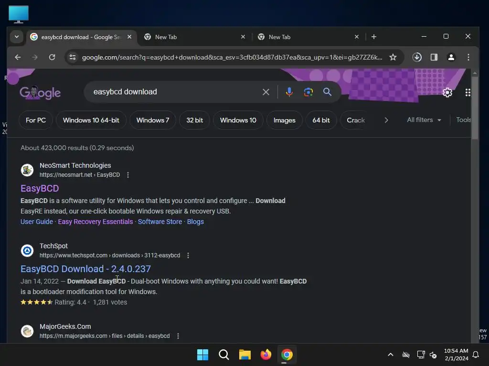This screenshot has height=366, width=489.
Task: Reload the Google search page
Action: [x=52, y=57]
